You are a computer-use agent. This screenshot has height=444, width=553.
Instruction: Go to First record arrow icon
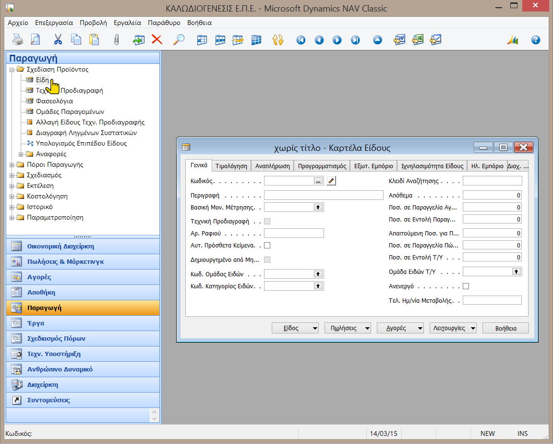click(301, 40)
